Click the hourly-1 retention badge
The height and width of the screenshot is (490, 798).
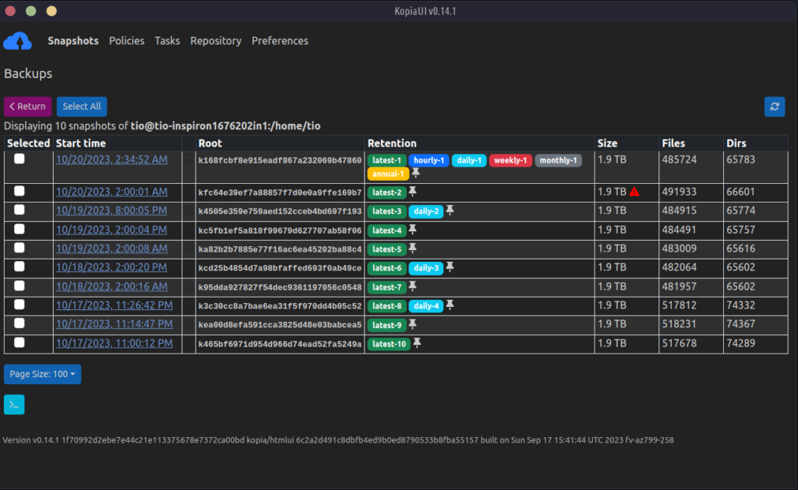coord(429,160)
